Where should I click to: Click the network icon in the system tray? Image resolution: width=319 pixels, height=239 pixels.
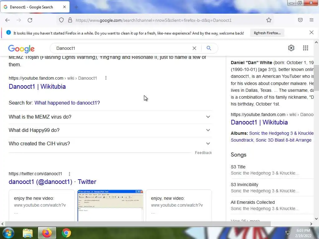point(288,233)
